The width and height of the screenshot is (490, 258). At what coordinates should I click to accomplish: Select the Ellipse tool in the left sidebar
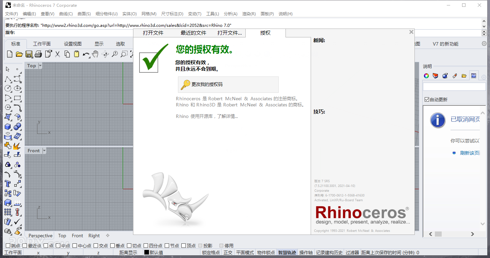click(x=17, y=88)
